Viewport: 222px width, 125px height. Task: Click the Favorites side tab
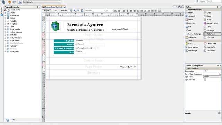point(2,11)
